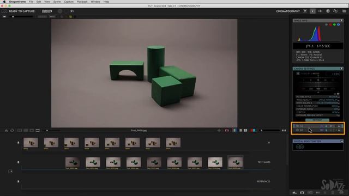349x196 pixels.
Task: Click the Test_0009.jpg file name below the viewer
Action: pos(139,131)
